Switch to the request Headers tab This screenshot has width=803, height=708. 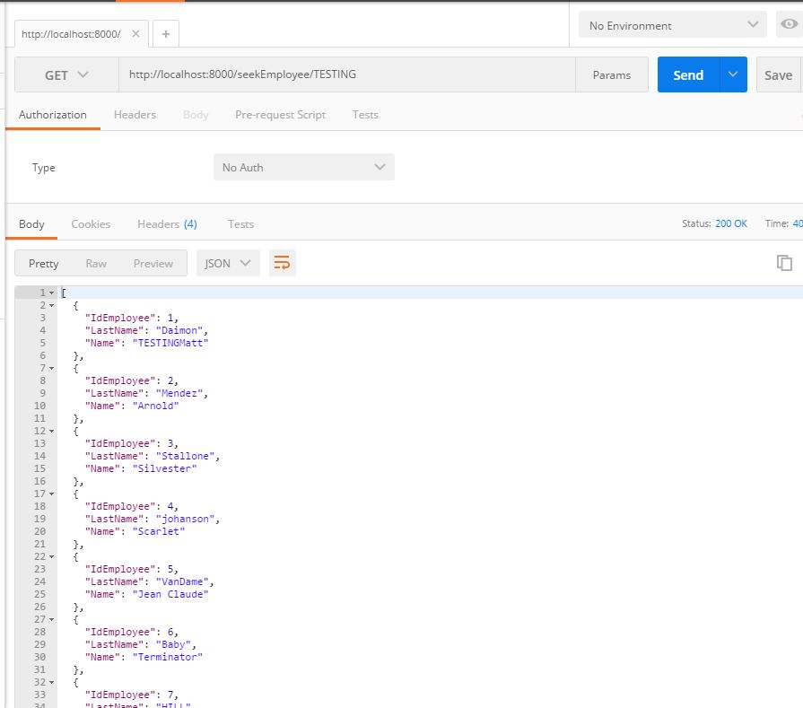click(135, 115)
